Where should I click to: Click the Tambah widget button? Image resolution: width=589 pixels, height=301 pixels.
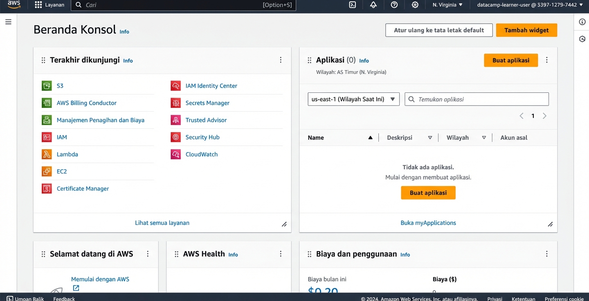(526, 30)
